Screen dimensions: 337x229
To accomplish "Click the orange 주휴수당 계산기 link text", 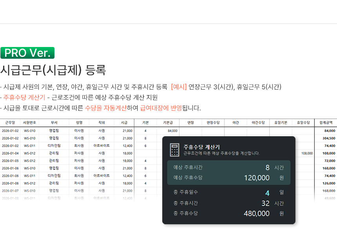I will 24,97.
